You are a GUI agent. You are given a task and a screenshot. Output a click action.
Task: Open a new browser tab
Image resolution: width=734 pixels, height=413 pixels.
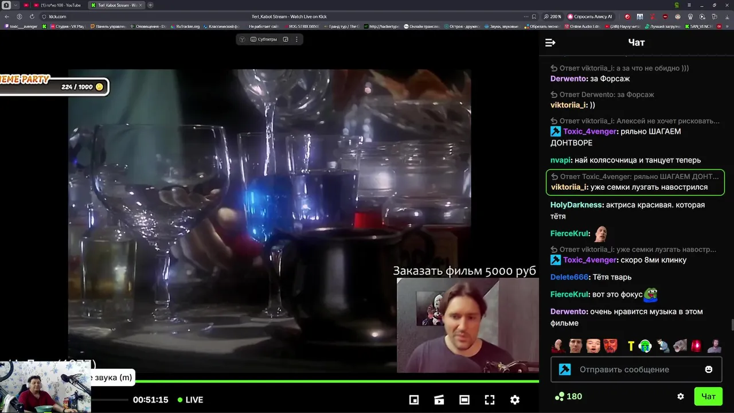[x=150, y=5]
